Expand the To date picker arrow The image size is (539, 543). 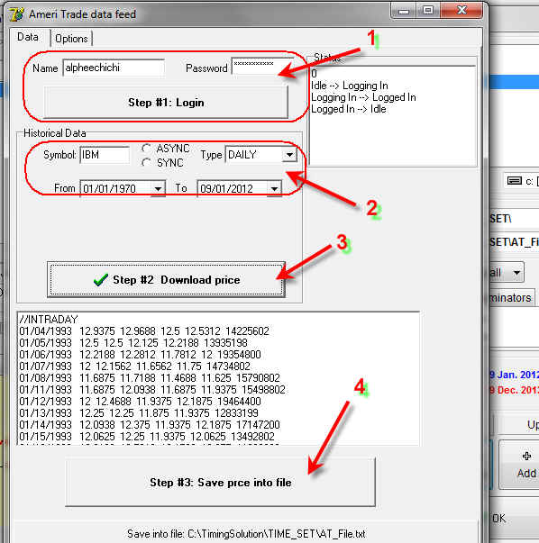274,189
